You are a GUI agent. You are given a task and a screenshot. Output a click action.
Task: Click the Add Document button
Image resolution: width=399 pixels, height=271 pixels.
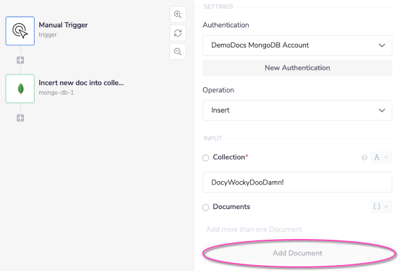[297, 253]
